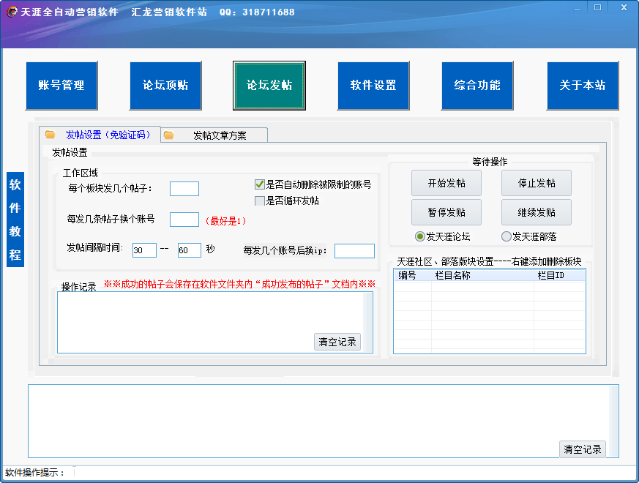Click the app logo in title bar
The image size is (639, 483).
pyautogui.click(x=12, y=12)
